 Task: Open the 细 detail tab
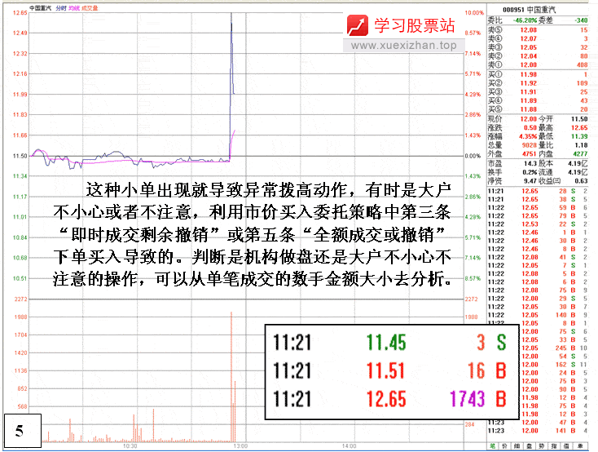517,446
